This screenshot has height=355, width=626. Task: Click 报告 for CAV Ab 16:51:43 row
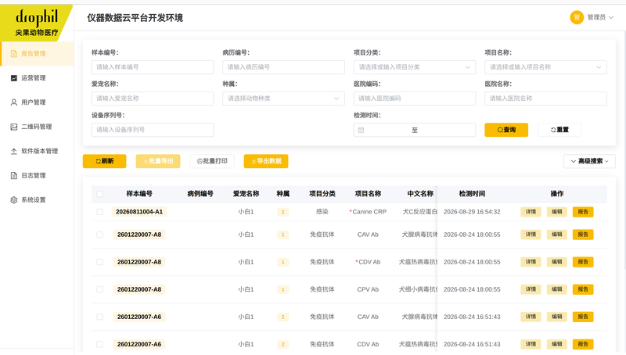click(583, 317)
